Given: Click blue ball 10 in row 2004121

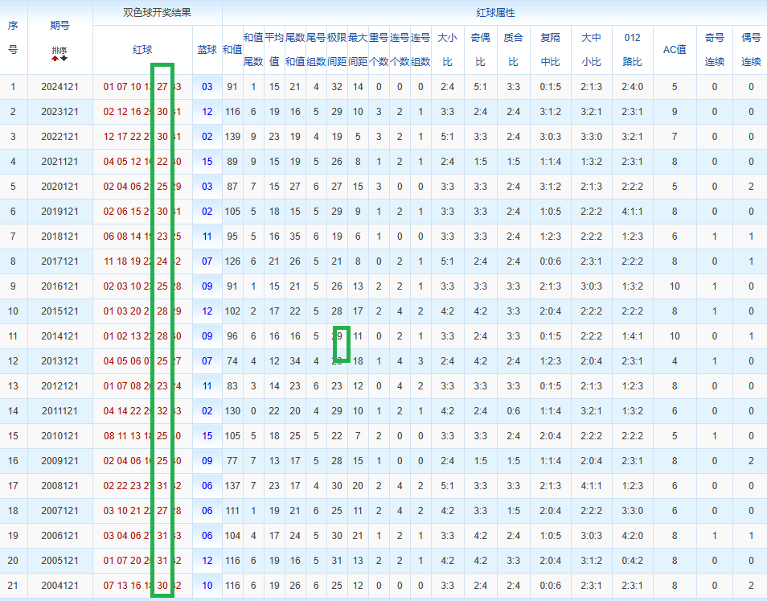Looking at the screenshot, I should click(x=207, y=586).
